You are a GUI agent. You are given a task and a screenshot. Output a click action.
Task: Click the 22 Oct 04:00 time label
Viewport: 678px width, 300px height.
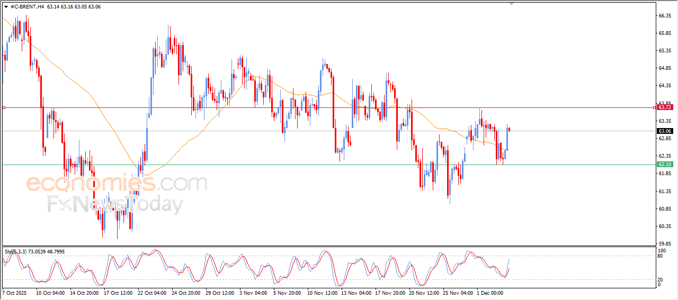click(152, 292)
